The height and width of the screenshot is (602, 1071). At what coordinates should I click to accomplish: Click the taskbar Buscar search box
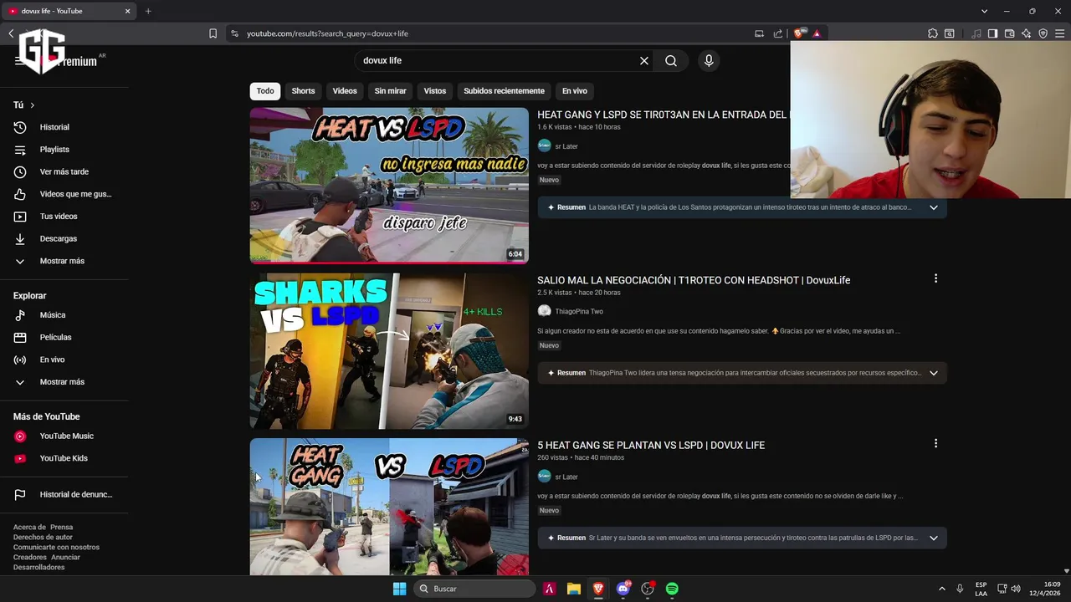tap(474, 589)
